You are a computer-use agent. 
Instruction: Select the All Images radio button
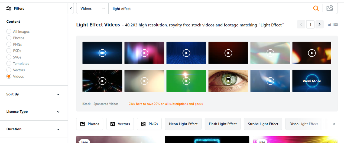click(9, 31)
